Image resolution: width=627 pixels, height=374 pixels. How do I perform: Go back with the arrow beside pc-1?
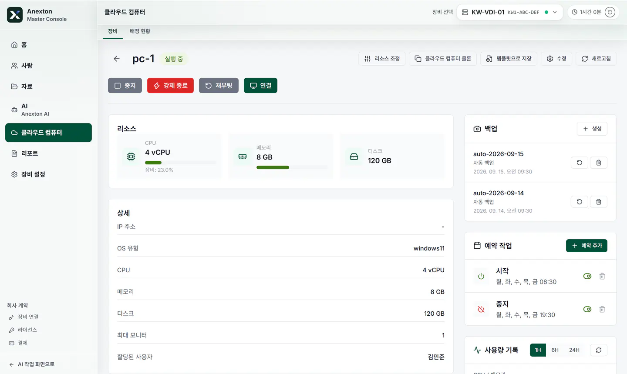(117, 59)
